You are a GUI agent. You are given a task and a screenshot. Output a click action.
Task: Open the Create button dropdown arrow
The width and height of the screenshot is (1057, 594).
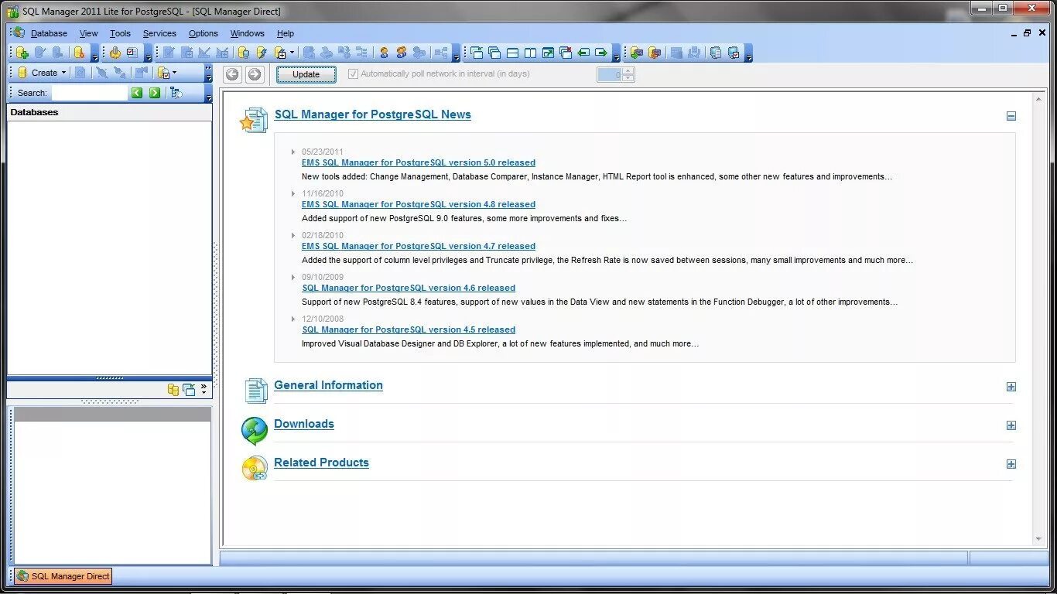click(x=63, y=73)
